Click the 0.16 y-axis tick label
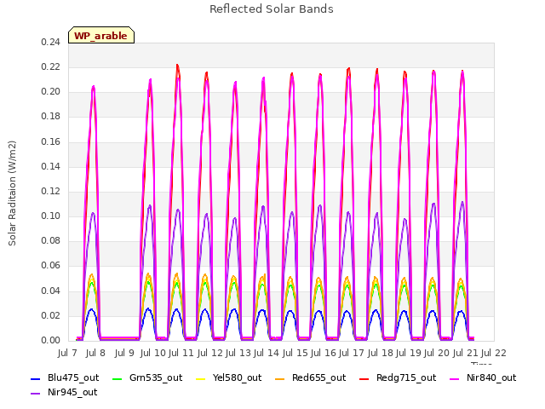This screenshot has width=545, height=409. tap(51, 141)
